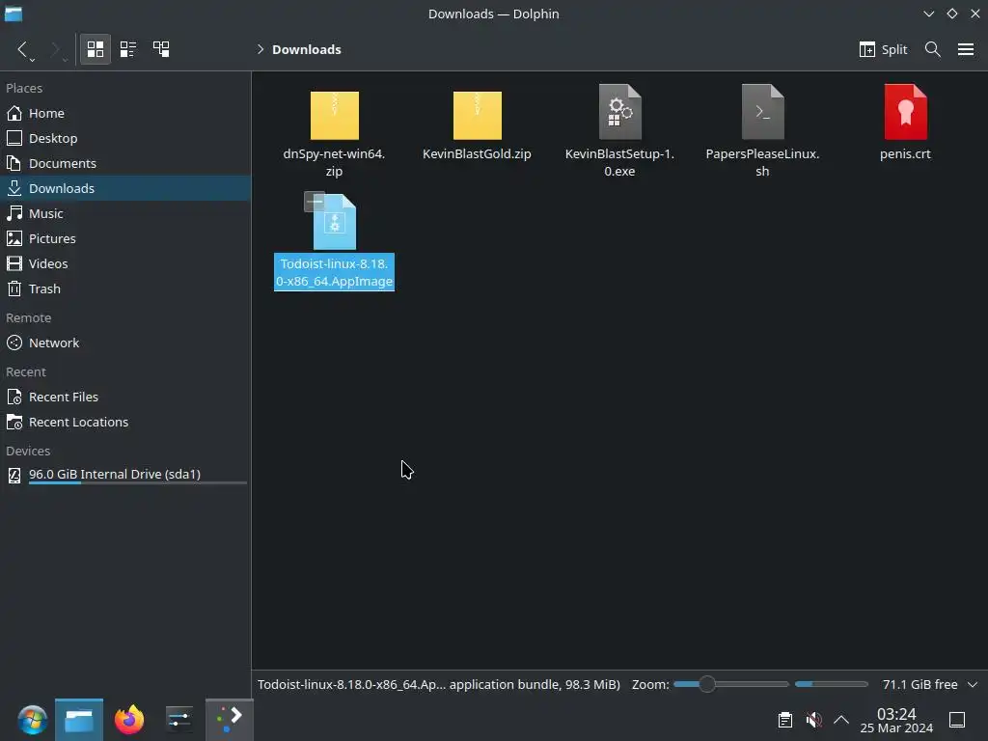988x741 pixels.
Task: Select the PapersPleaseLinux.sh script icon
Action: (x=762, y=112)
